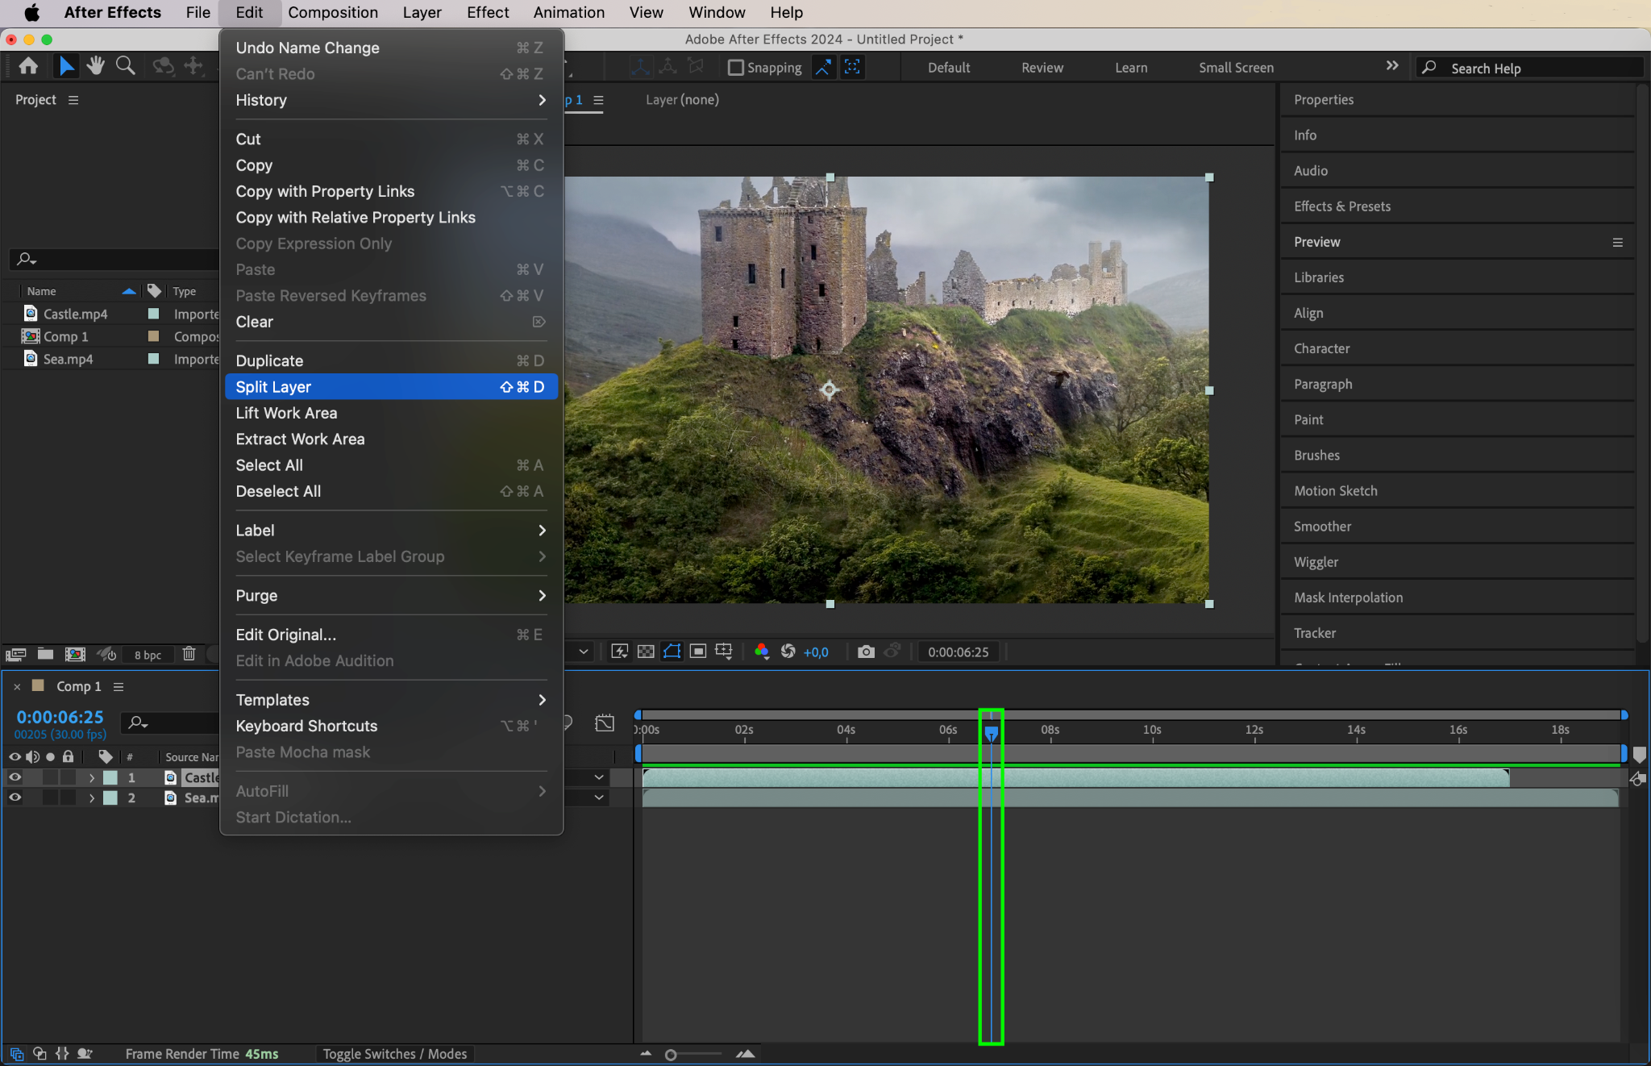Click the trash delete icon in Project panel
The image size is (1651, 1066).
point(189,654)
